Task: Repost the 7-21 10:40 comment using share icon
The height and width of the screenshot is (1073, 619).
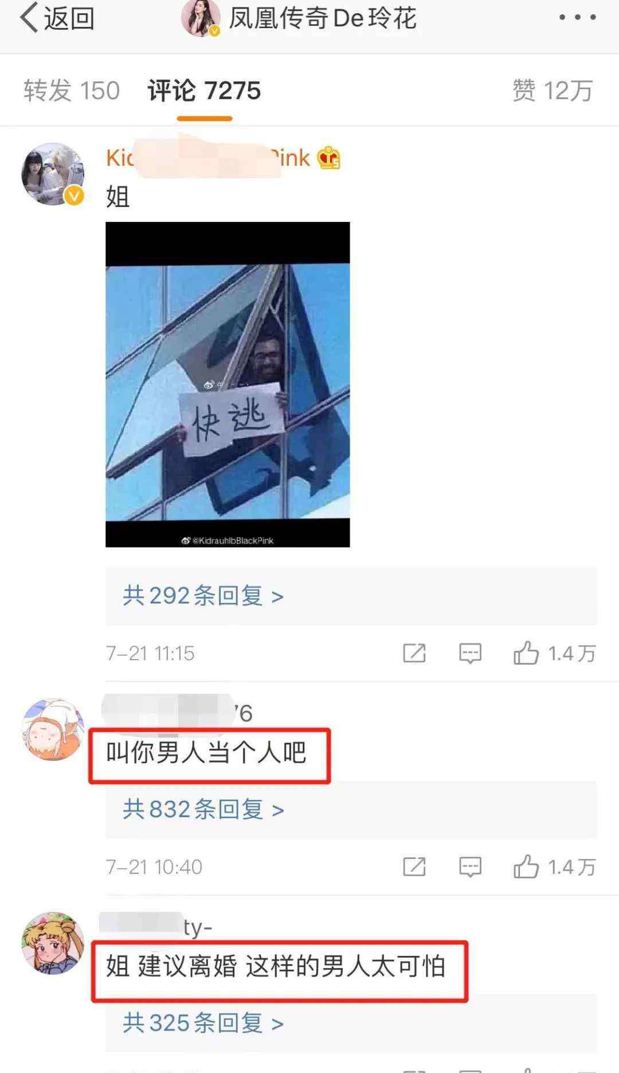Action: 414,867
